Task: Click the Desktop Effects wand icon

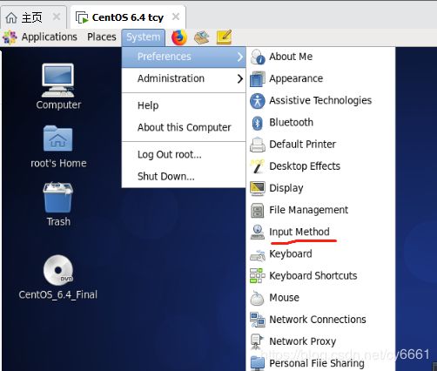Action: (258, 166)
